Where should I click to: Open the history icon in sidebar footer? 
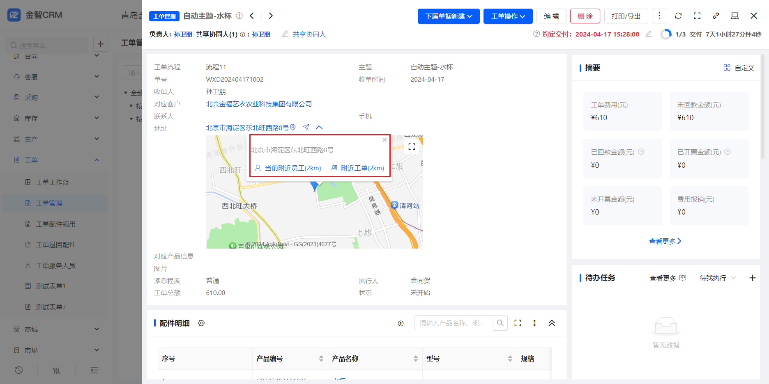click(x=19, y=370)
